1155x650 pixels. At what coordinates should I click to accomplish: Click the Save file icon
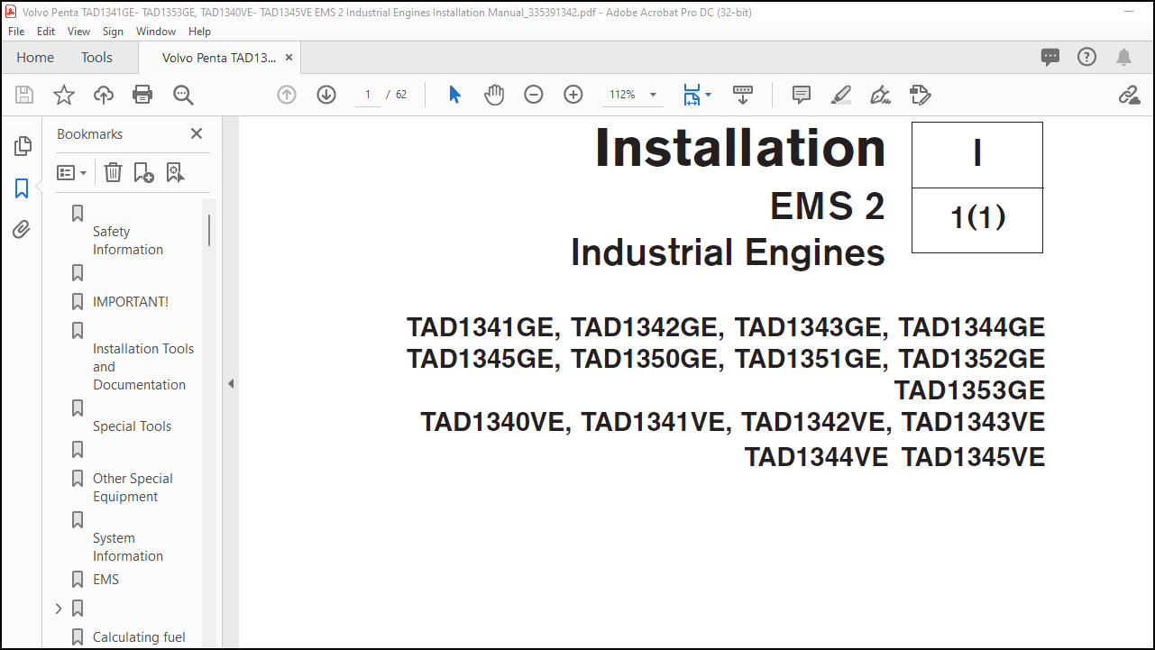pos(24,95)
